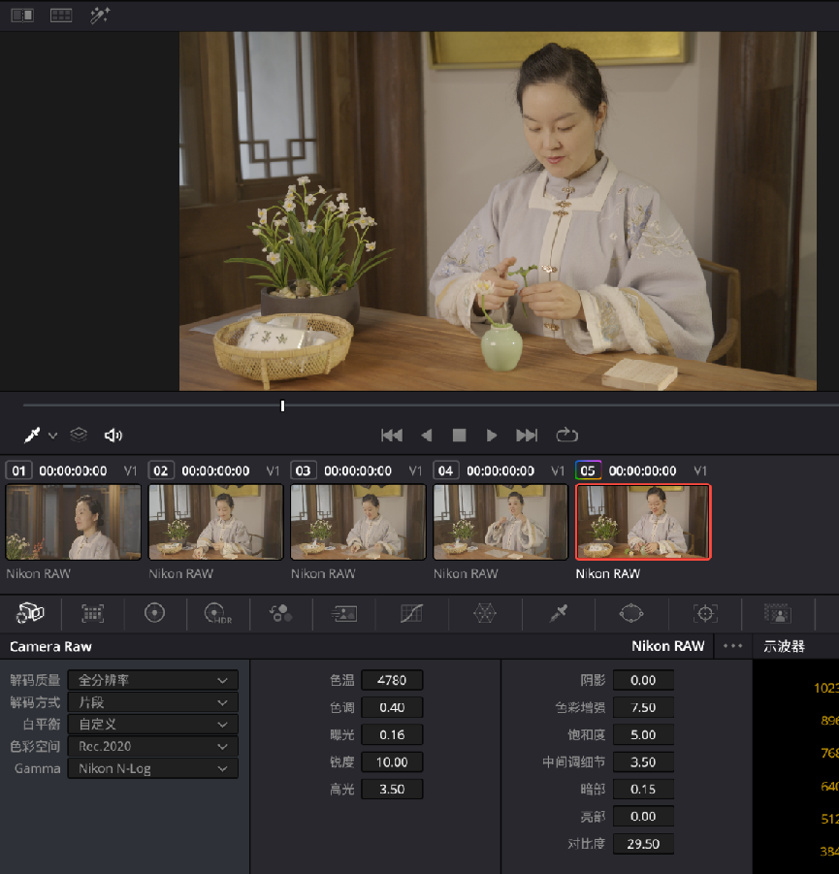Image resolution: width=839 pixels, height=874 pixels.
Task: Click the magic wand highlight icon
Action: (100, 15)
